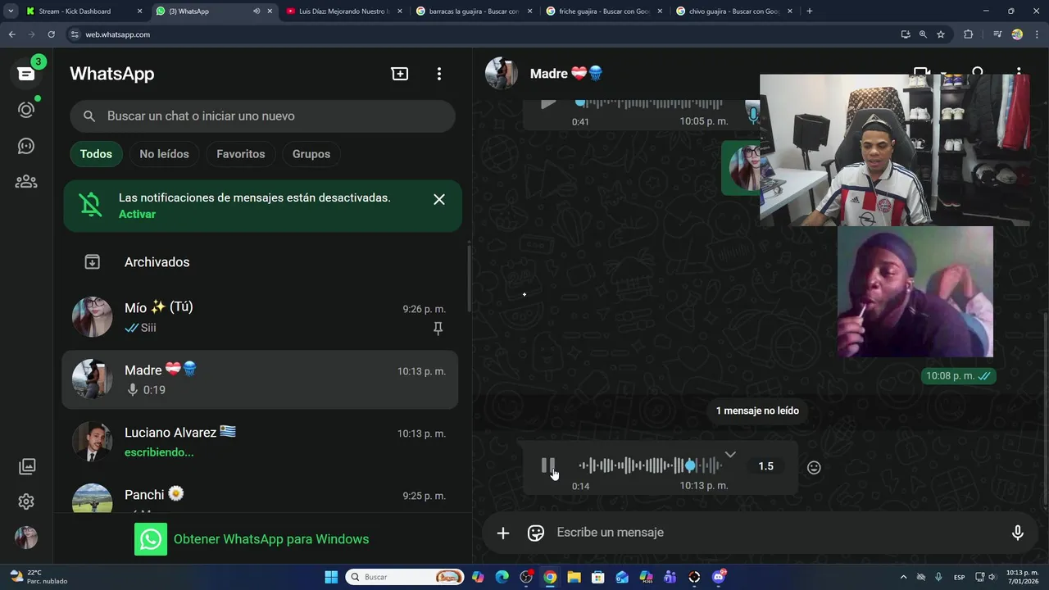The width and height of the screenshot is (1049, 590).
Task: Open the Chats icon with 3 badge
Action: pyautogui.click(x=26, y=74)
